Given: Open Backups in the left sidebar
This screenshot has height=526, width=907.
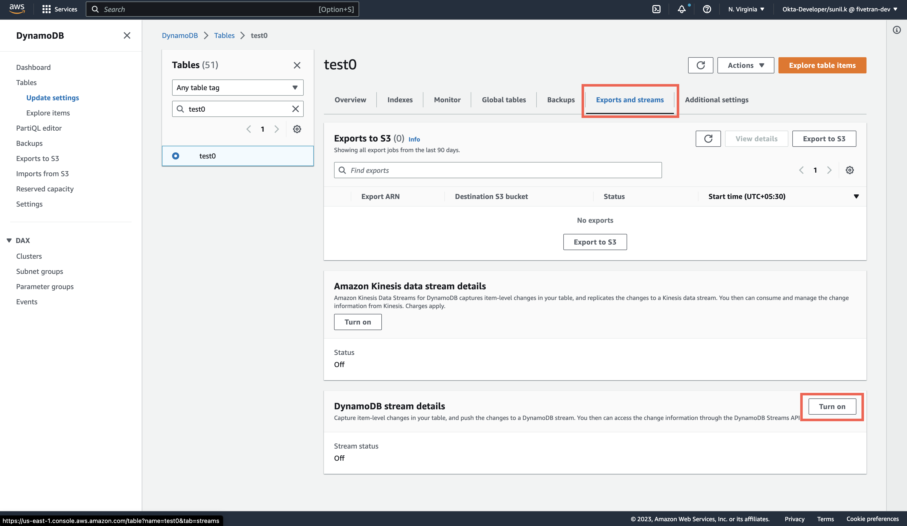Looking at the screenshot, I should click(29, 143).
